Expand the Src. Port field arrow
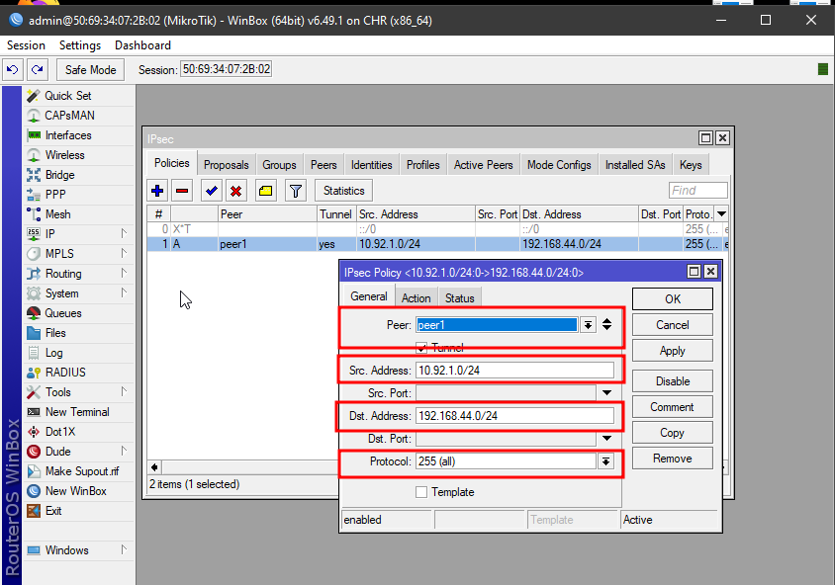The image size is (835, 585). [x=604, y=393]
